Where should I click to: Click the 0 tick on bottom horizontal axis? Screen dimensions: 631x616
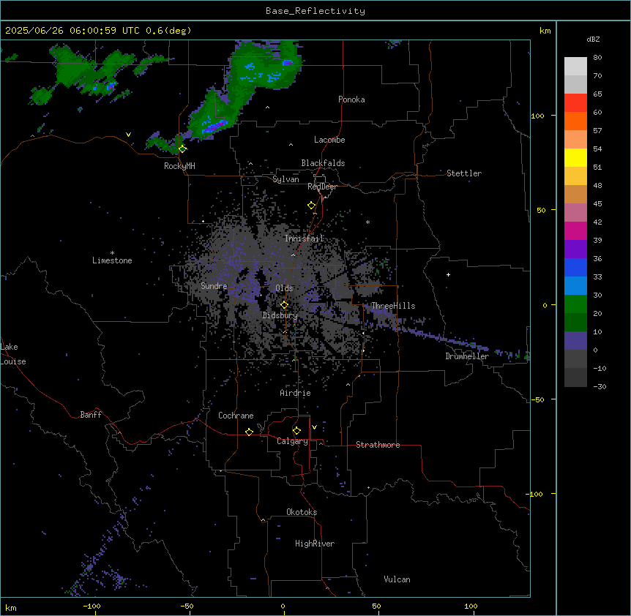283,606
